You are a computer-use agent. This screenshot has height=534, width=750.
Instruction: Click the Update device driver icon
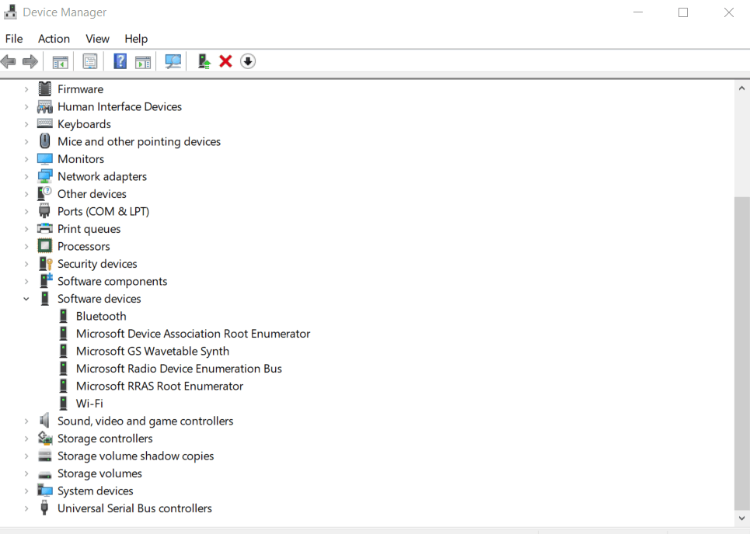coord(204,61)
